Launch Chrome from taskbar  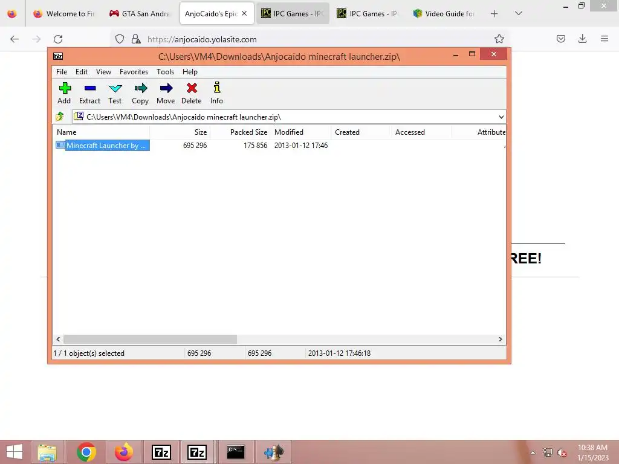pyautogui.click(x=86, y=452)
